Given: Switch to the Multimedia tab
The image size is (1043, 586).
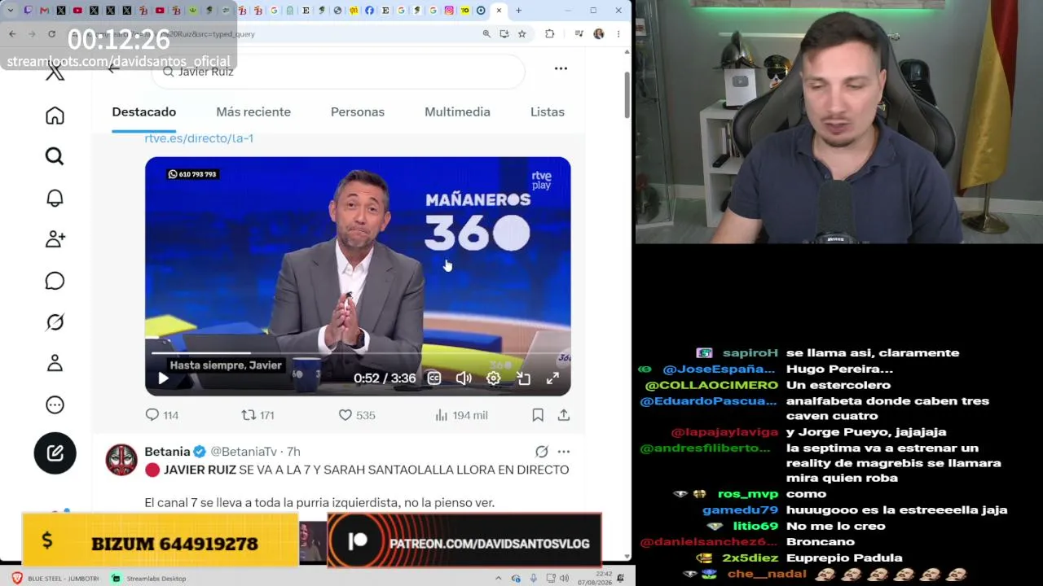Looking at the screenshot, I should (457, 112).
